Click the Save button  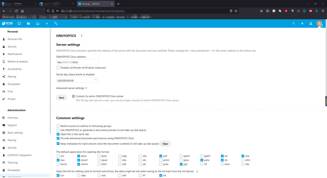[61, 98]
